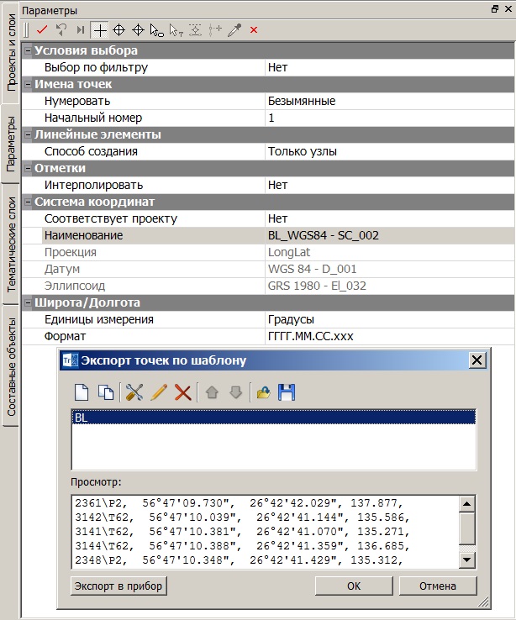Click the red checkmark apply icon
The height and width of the screenshot is (620, 516).
tap(42, 29)
